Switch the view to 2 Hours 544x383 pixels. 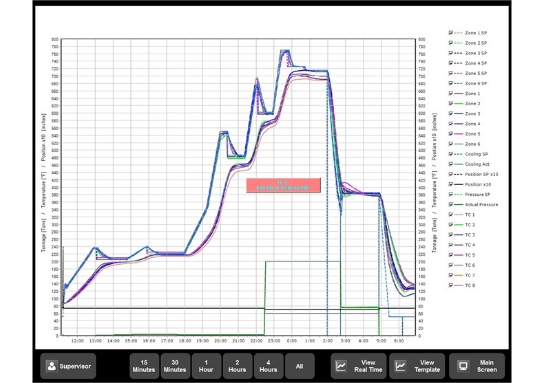coord(237,366)
